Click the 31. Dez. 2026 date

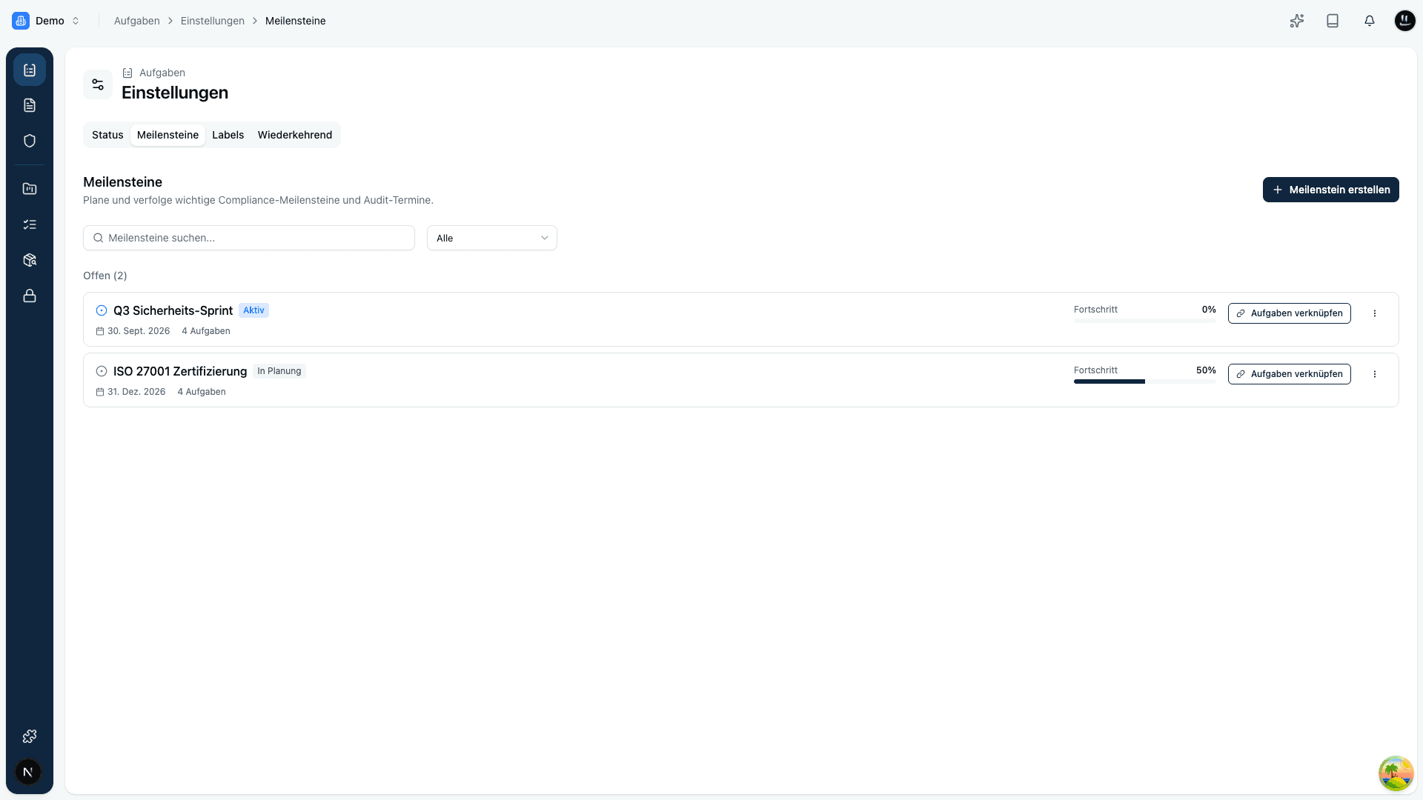(x=136, y=392)
